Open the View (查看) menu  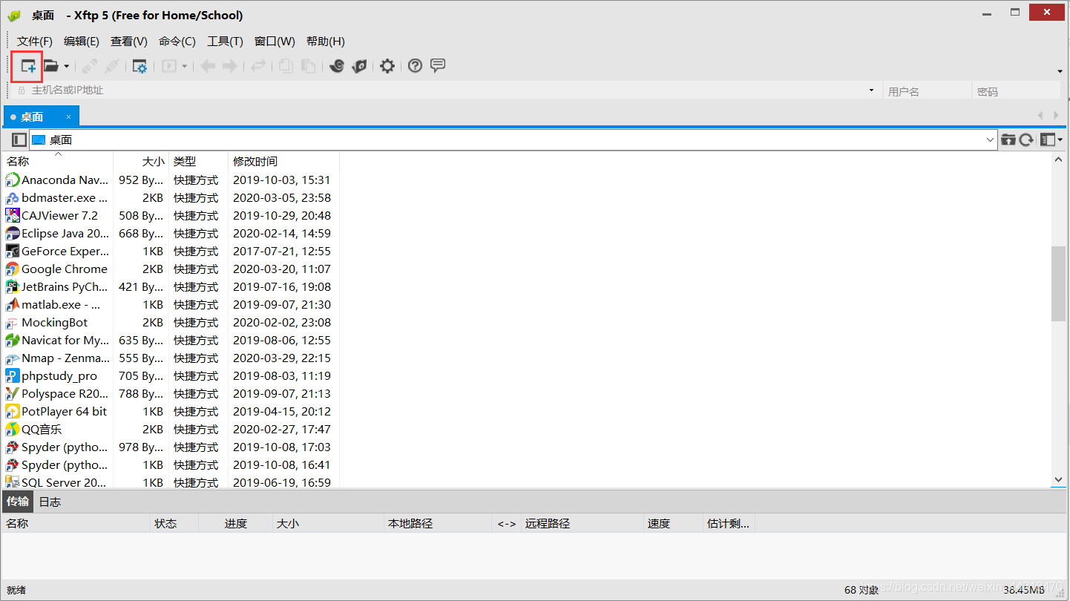point(129,42)
